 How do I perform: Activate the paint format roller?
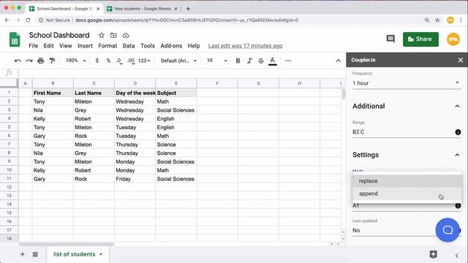click(52, 61)
